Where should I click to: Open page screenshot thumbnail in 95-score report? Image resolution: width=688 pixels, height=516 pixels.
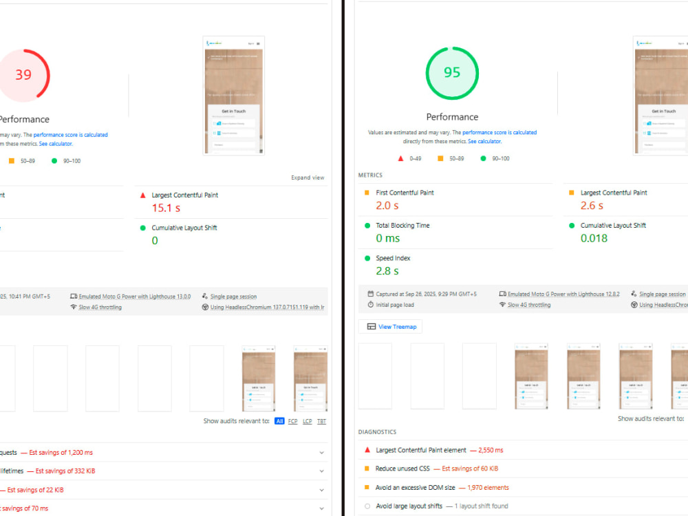click(x=660, y=96)
